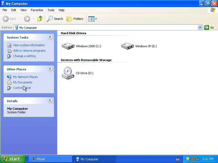The height and width of the screenshot is (163, 218).
Task: Collapse the Other Places panel
Action: [50, 69]
